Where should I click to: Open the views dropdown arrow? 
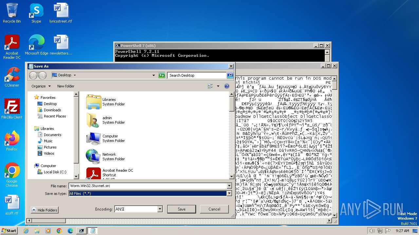[x=218, y=86]
